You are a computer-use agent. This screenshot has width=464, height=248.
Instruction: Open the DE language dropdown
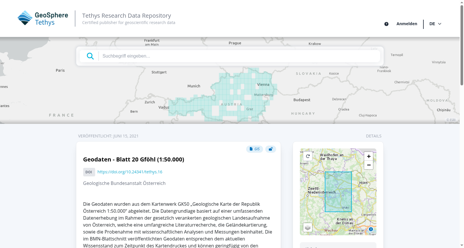[x=435, y=24]
